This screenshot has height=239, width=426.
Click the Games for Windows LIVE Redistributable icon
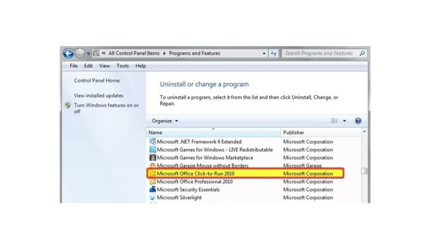click(x=152, y=150)
